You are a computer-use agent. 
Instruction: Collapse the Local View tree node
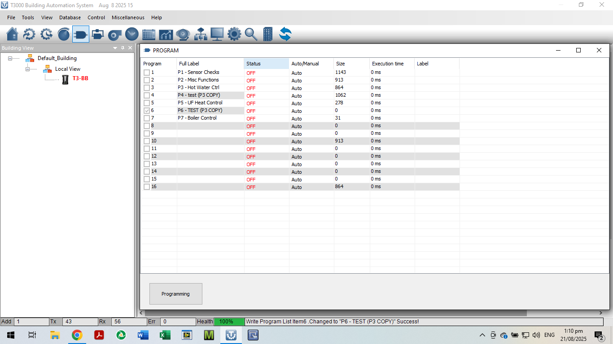point(28,69)
